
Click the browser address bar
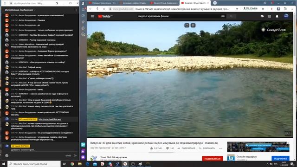pos(169,9)
